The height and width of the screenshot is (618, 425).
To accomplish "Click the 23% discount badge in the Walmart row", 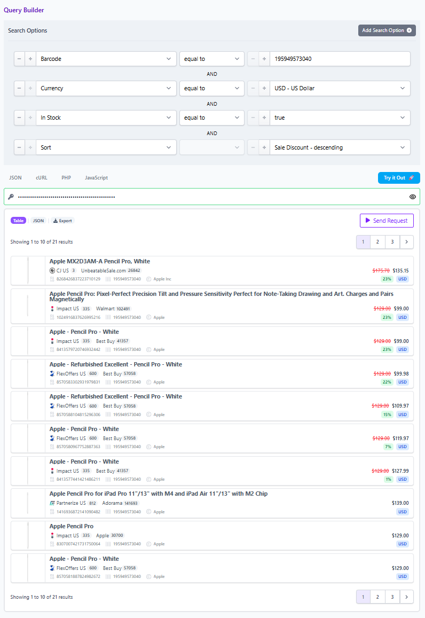I will click(387, 318).
